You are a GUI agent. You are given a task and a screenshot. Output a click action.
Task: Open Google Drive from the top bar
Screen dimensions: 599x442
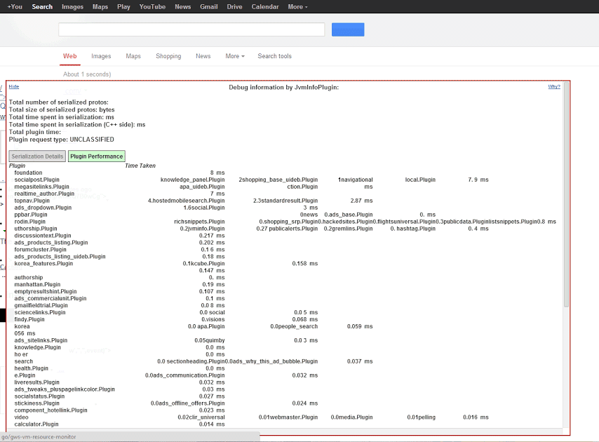(x=234, y=6)
